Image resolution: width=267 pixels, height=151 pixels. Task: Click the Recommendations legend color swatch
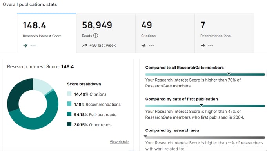pos(69,104)
